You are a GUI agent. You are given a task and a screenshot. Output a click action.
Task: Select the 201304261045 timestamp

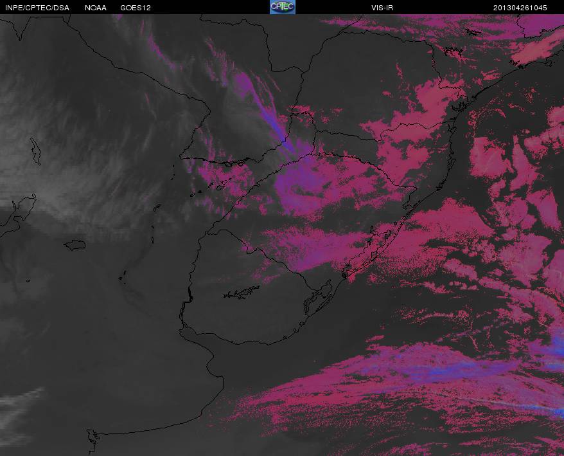[520, 8]
